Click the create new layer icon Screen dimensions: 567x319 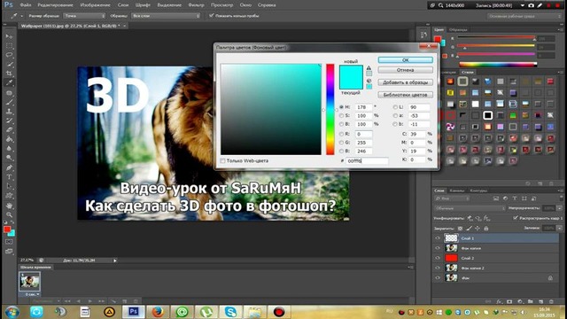[540, 301]
